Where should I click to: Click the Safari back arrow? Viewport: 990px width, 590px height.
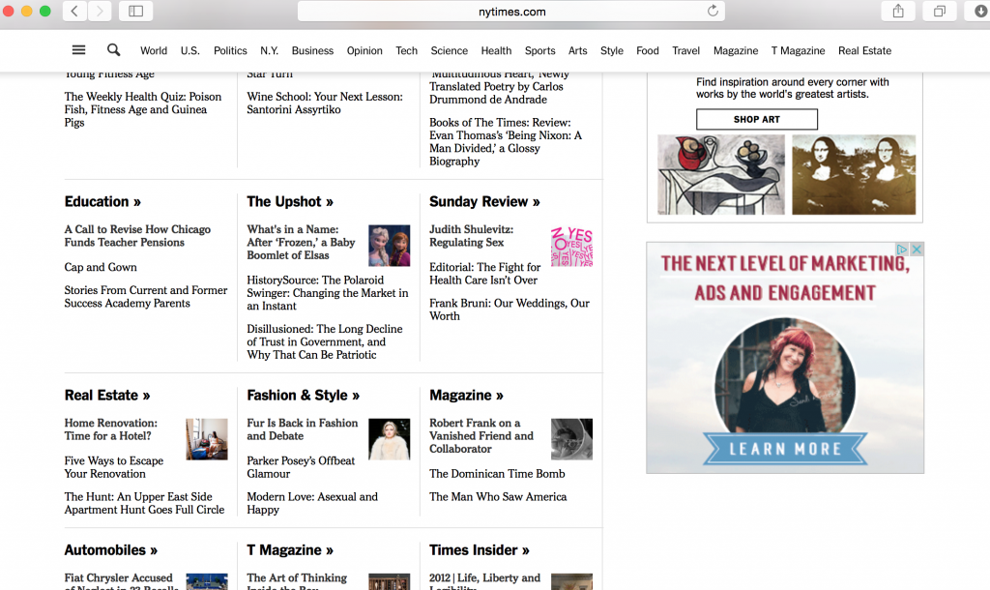75,11
